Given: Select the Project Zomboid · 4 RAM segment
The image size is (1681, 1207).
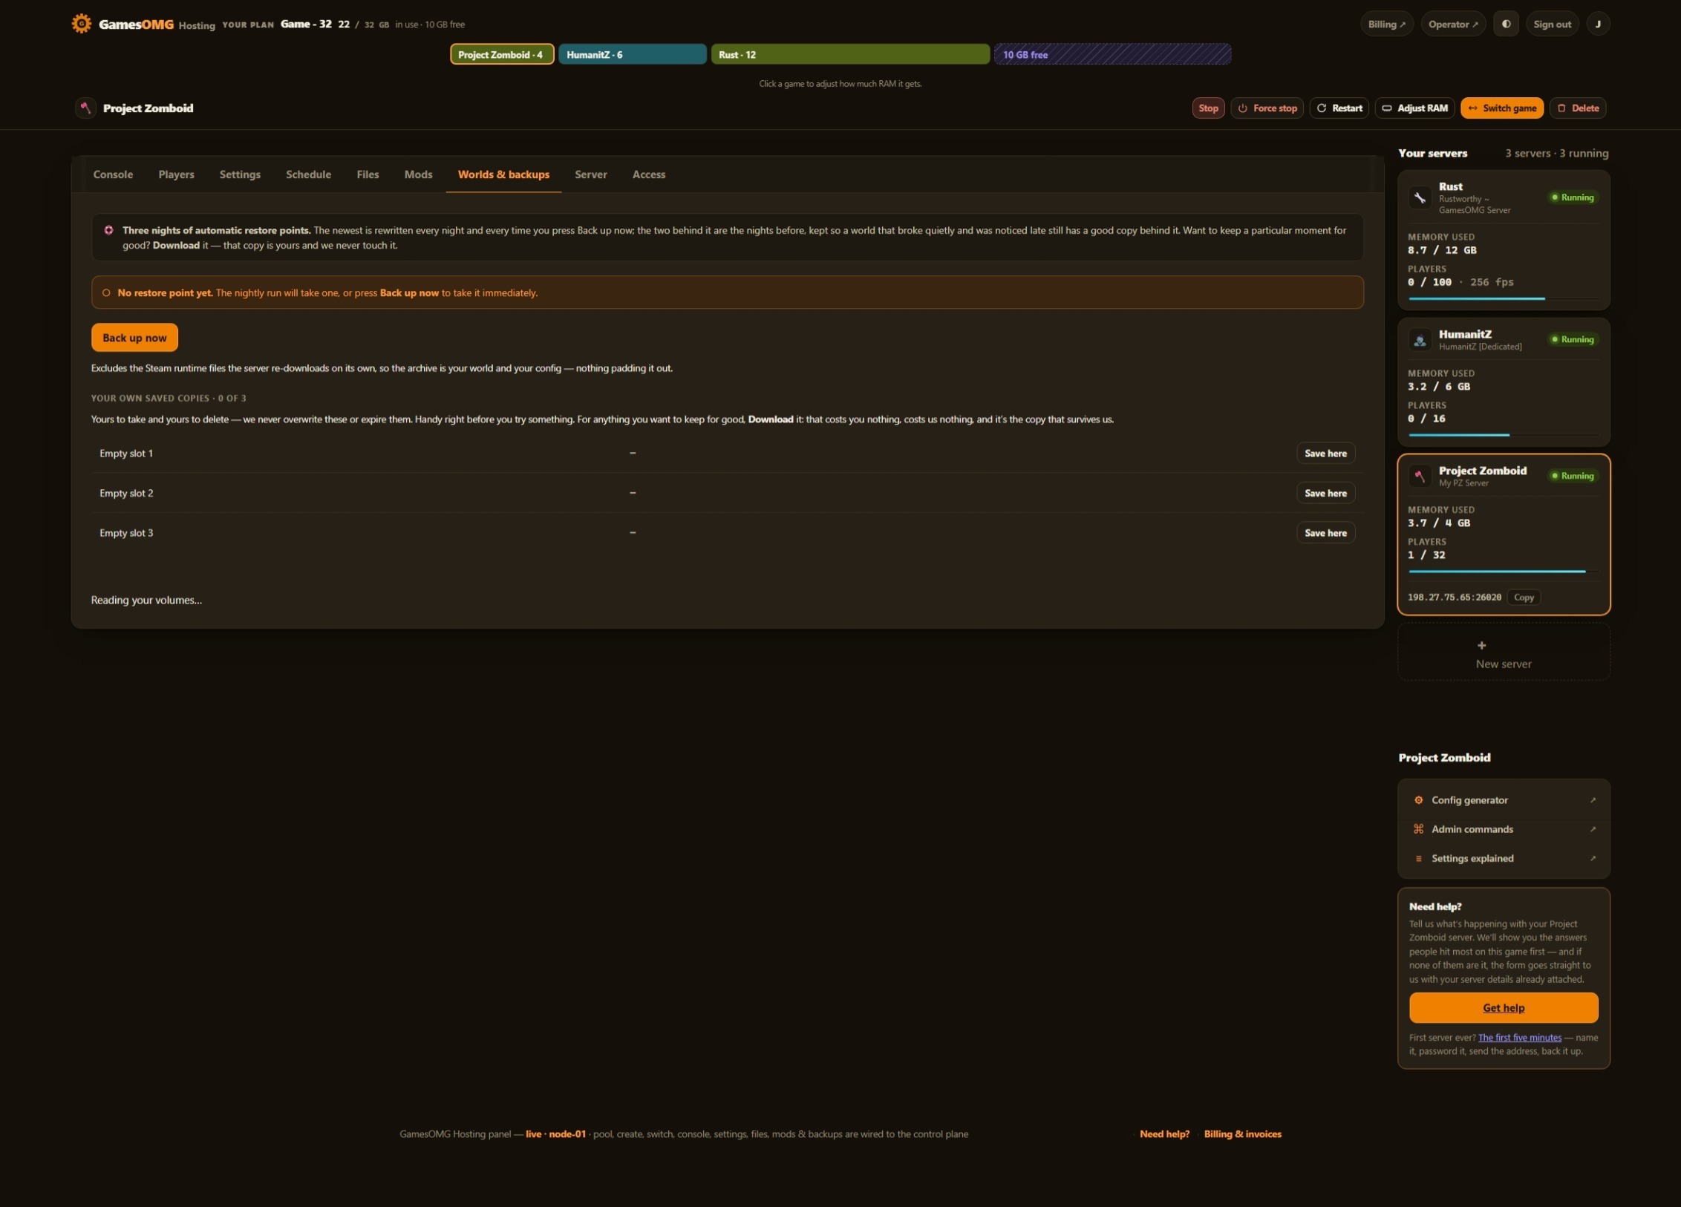Looking at the screenshot, I should [x=502, y=54].
